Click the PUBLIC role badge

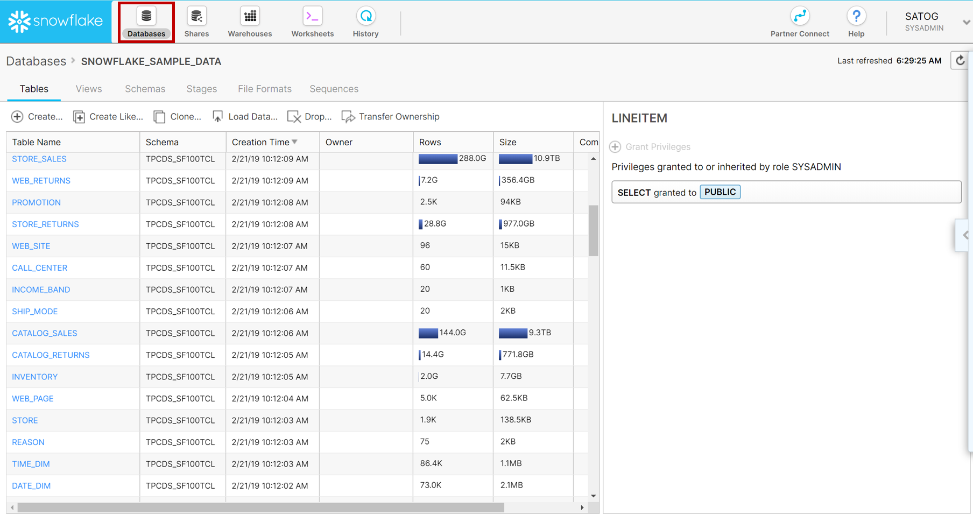pos(720,192)
